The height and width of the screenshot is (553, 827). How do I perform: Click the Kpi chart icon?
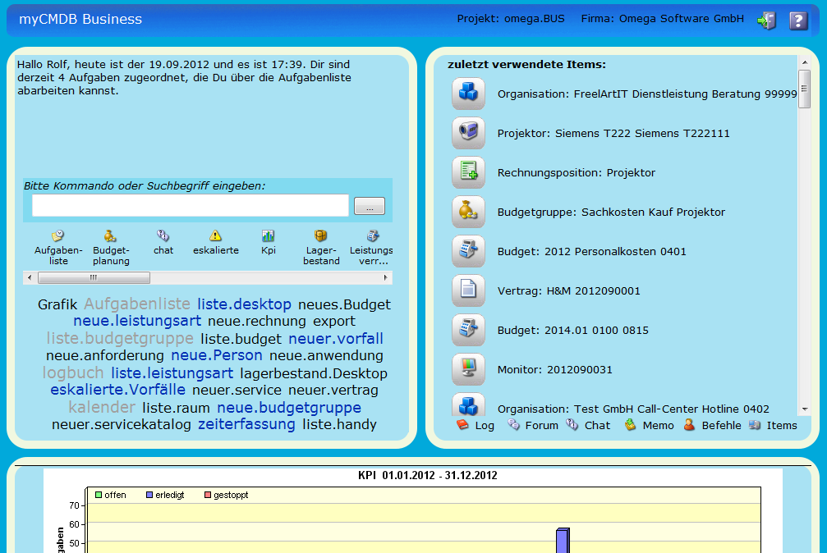click(269, 236)
